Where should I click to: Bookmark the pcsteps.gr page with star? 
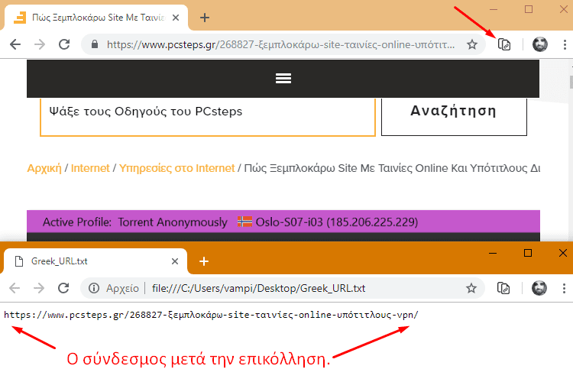tap(472, 44)
